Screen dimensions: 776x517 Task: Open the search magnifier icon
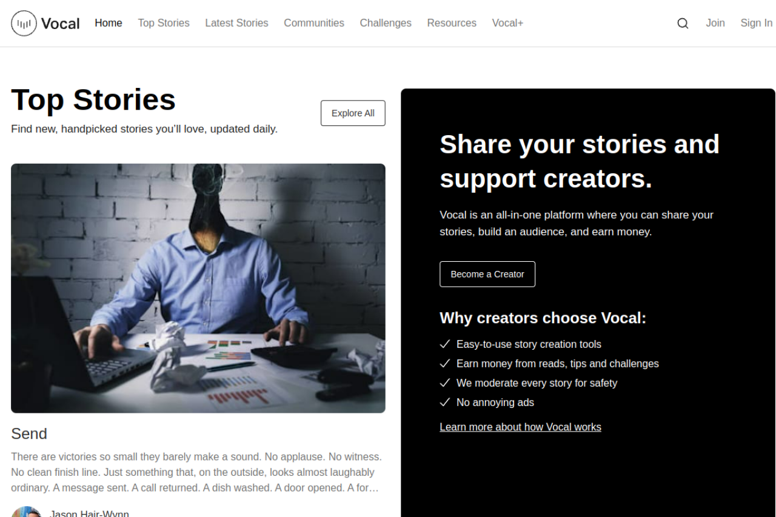tap(683, 23)
